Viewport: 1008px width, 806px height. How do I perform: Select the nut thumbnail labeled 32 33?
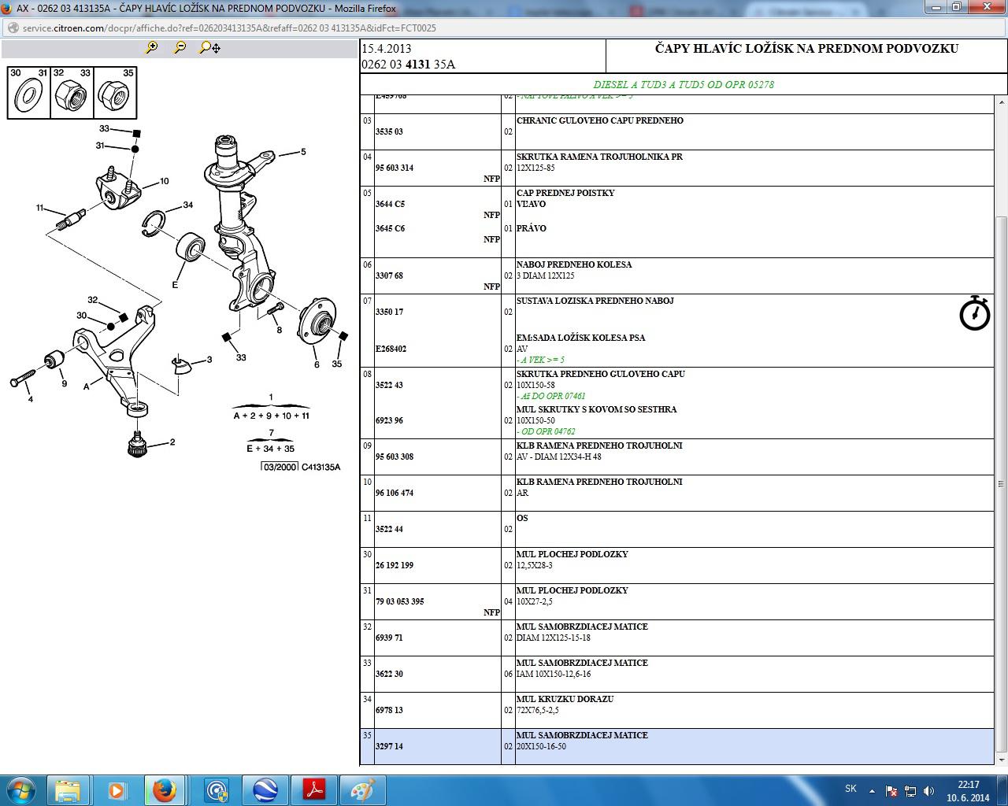[x=72, y=93]
